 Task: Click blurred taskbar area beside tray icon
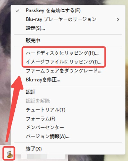point(43,157)
